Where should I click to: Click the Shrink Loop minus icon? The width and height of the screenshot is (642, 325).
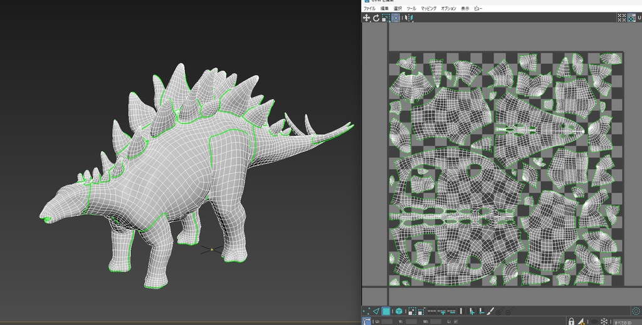click(451, 311)
